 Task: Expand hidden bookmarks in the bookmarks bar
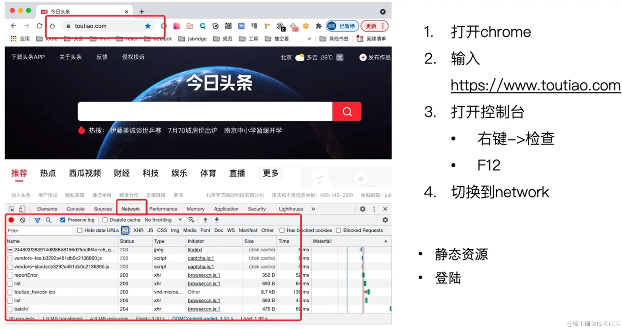point(309,39)
